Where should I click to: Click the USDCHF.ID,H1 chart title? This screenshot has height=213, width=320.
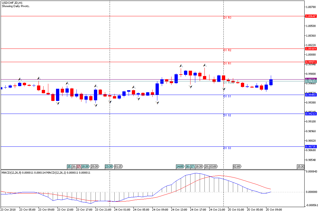tap(12, 3)
